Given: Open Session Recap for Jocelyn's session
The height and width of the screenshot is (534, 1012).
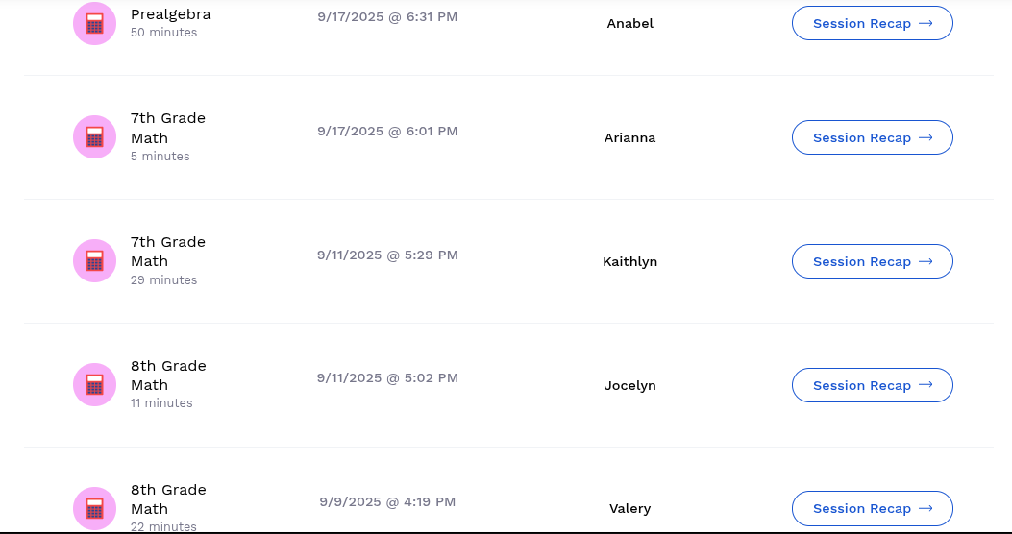Looking at the screenshot, I should pos(872,385).
